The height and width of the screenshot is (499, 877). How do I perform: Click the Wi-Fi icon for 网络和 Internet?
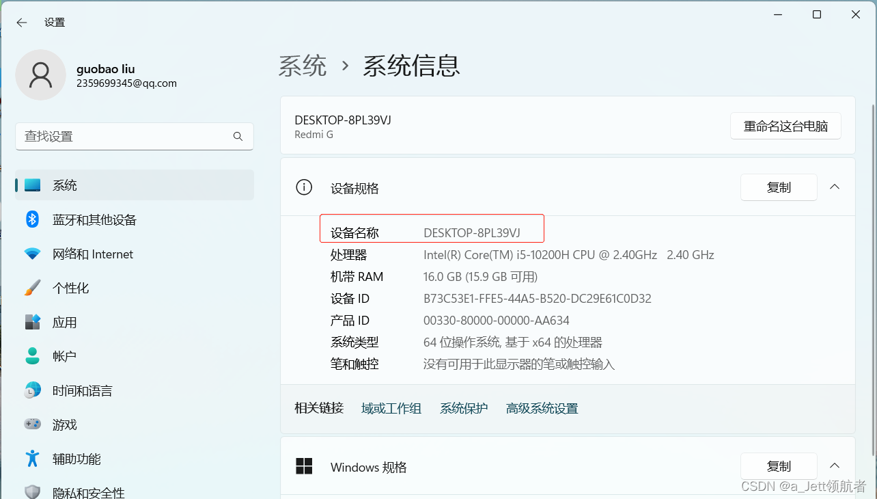coord(32,254)
